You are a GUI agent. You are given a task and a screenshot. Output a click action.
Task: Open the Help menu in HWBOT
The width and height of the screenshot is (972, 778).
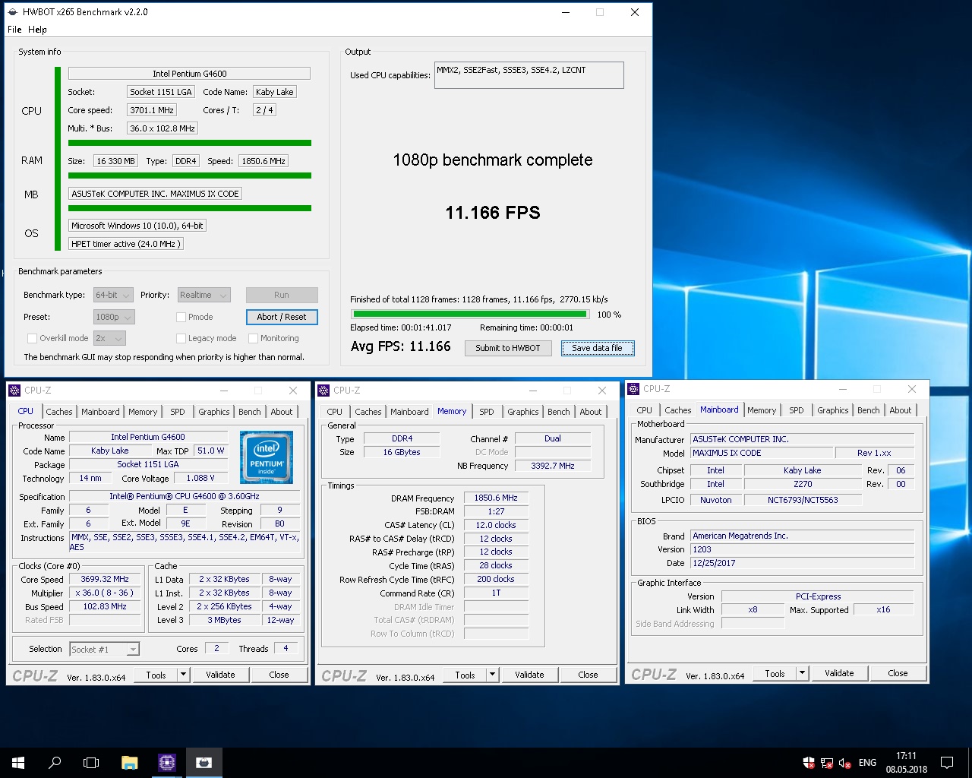[x=38, y=30]
